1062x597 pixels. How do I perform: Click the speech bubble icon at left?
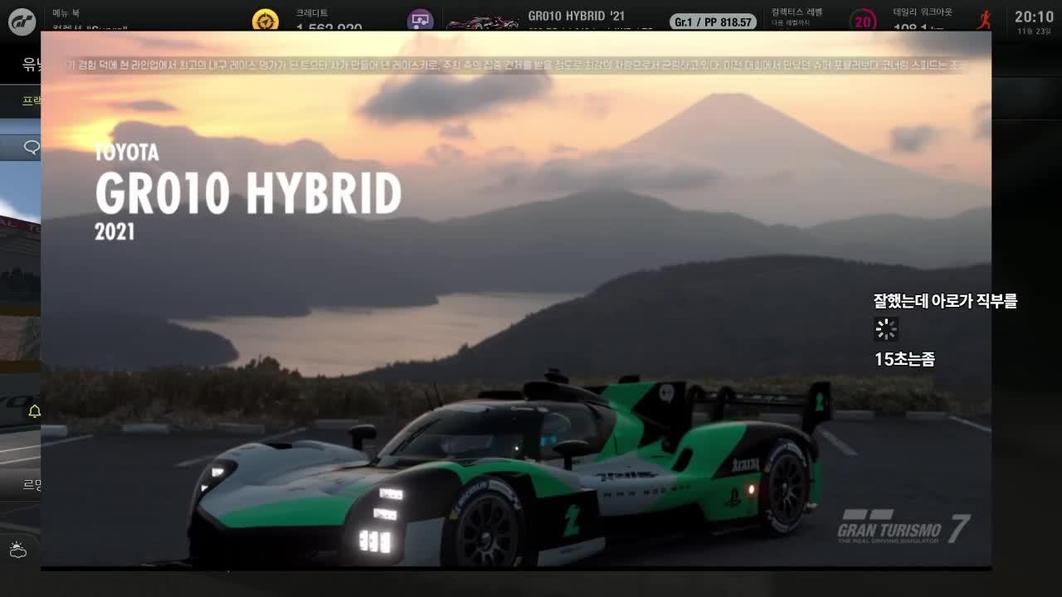[x=32, y=148]
